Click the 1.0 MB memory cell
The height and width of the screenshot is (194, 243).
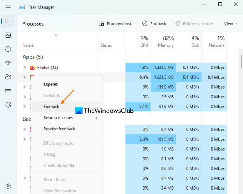[x=163, y=149]
